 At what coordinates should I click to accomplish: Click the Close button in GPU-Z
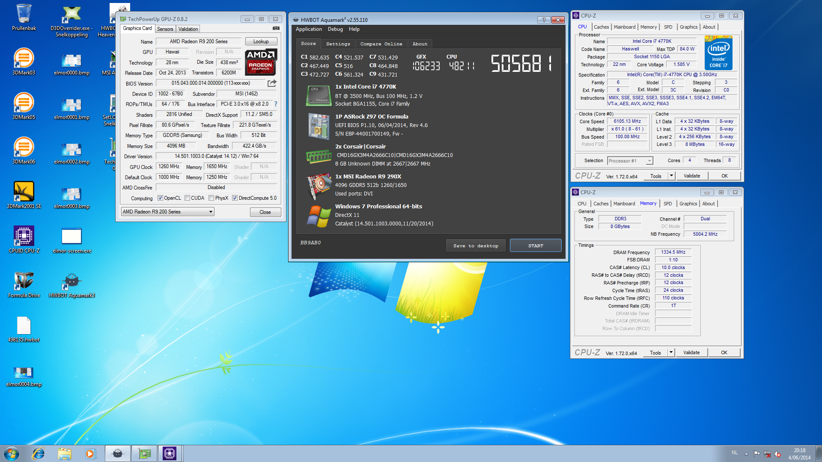click(x=265, y=212)
